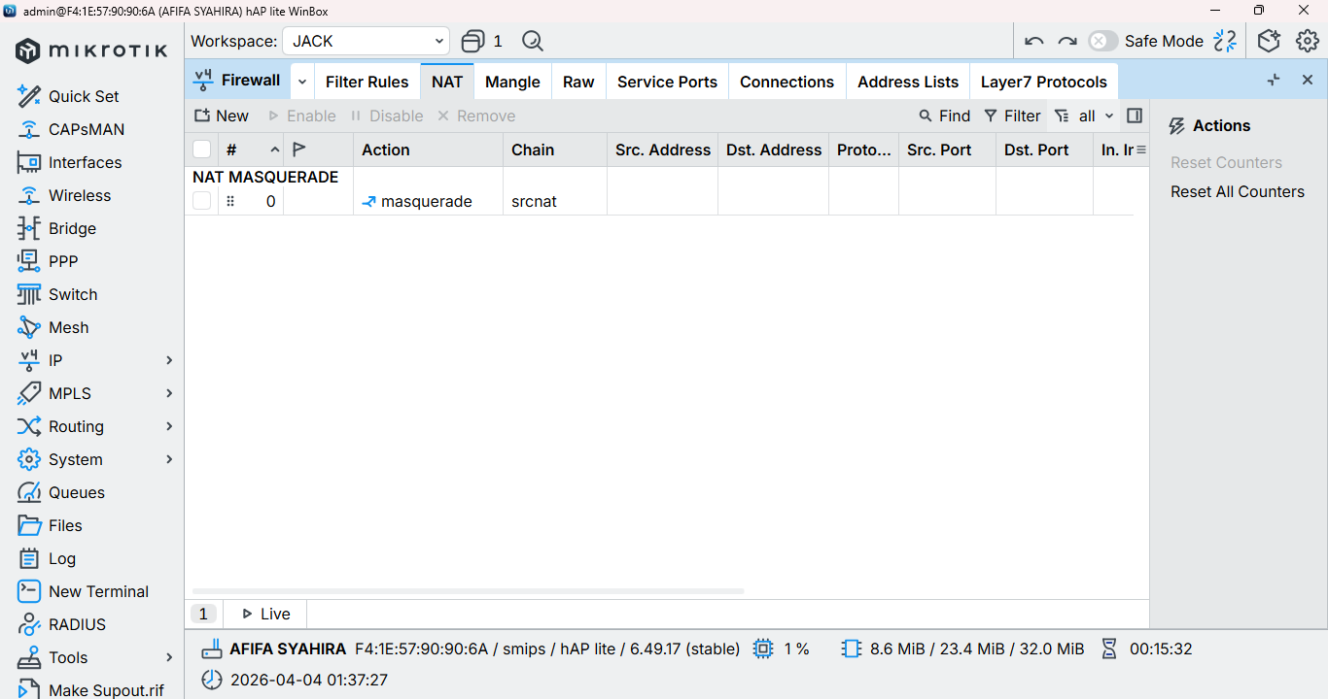The image size is (1328, 699).
Task: Click the horizontal scrollbar under table
Action: [468, 590]
